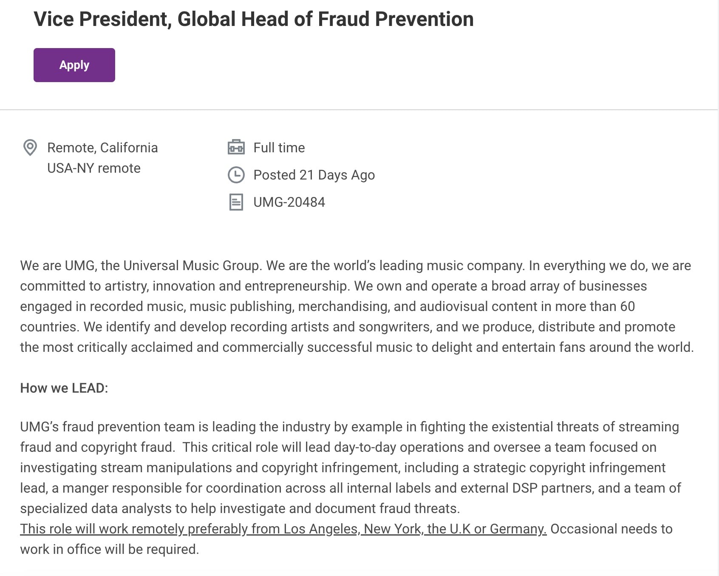Click the Full time label
Image resolution: width=719 pixels, height=576 pixels.
(x=279, y=148)
